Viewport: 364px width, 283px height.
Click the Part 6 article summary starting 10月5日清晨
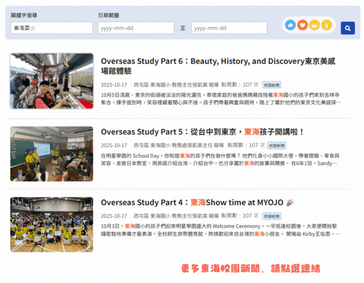pos(221,99)
